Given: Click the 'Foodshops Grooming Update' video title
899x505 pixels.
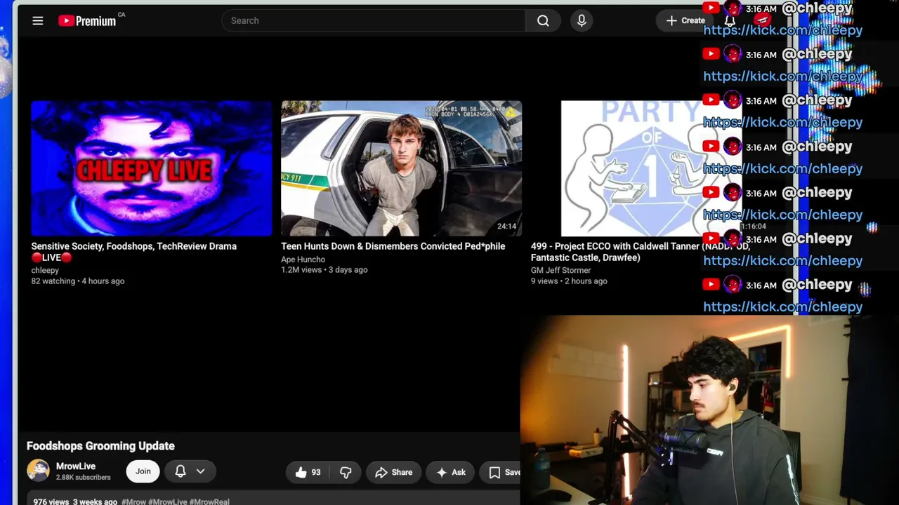Looking at the screenshot, I should click(100, 446).
